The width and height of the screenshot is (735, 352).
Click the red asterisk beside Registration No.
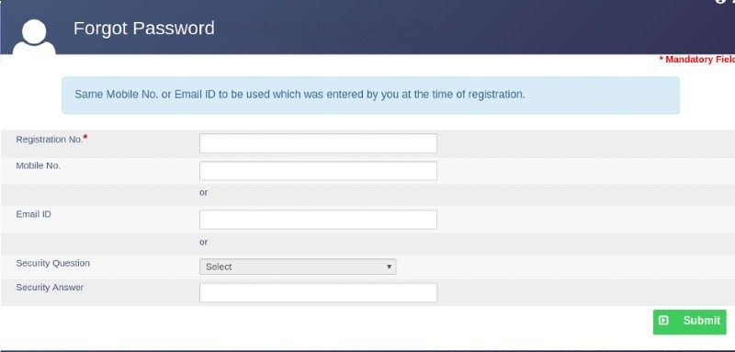pyautogui.click(x=85, y=138)
